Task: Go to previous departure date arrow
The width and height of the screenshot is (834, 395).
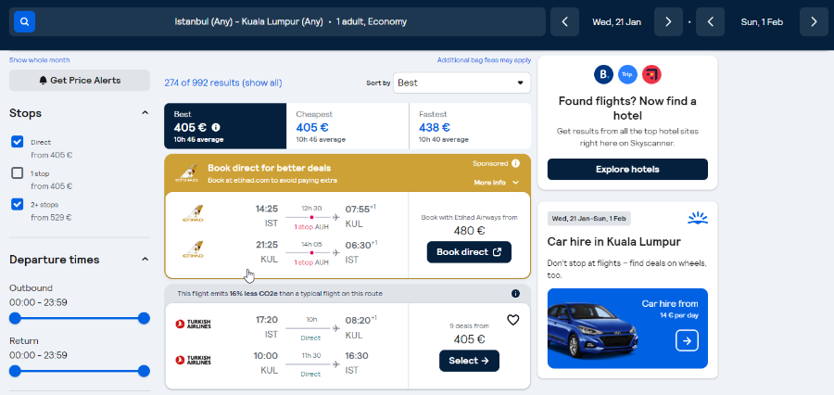Action: pos(564,21)
